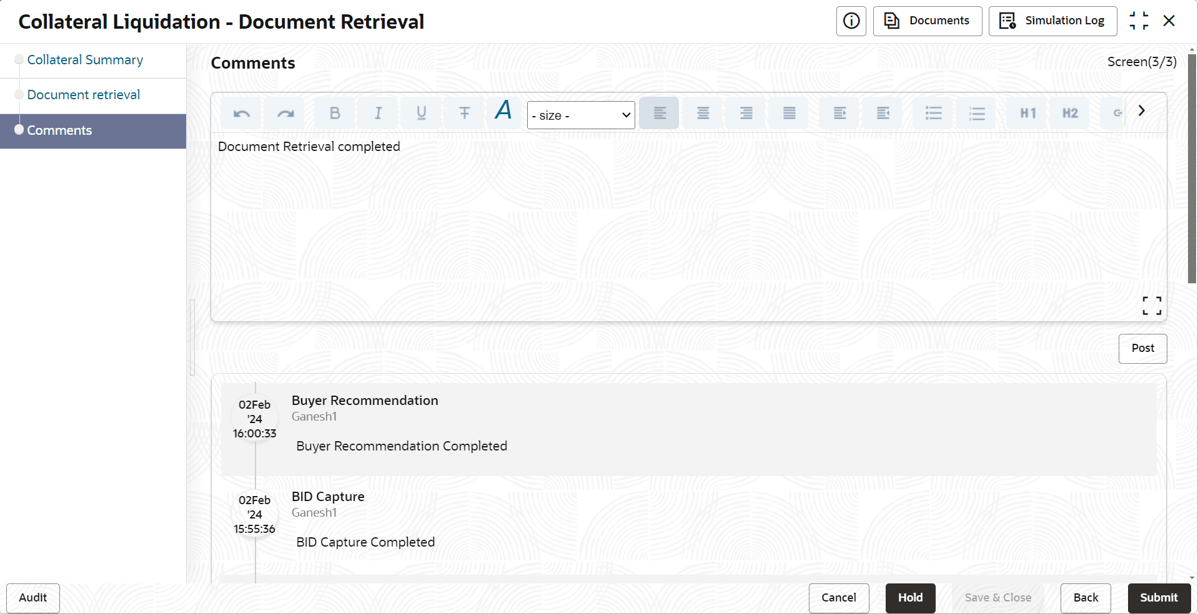Open the Audit panel
The image size is (1198, 614).
point(33,598)
